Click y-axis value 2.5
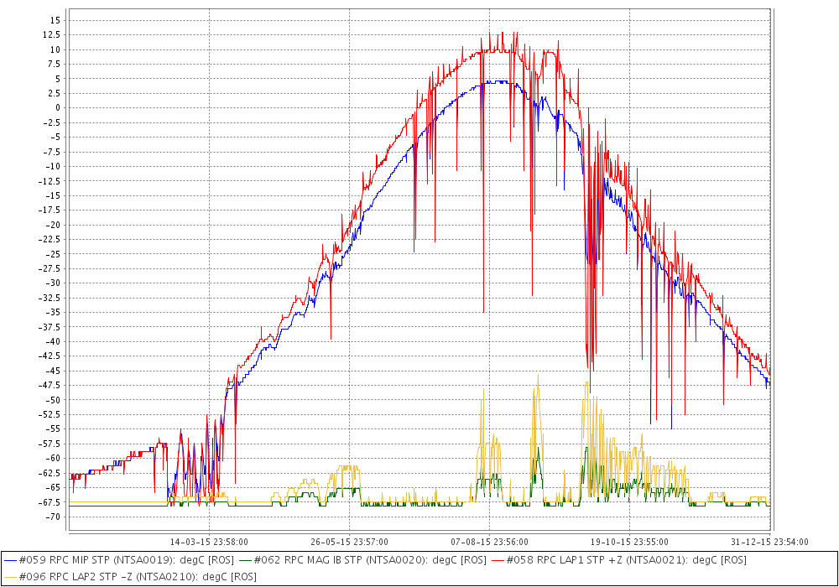The height and width of the screenshot is (587, 839). [x=54, y=94]
